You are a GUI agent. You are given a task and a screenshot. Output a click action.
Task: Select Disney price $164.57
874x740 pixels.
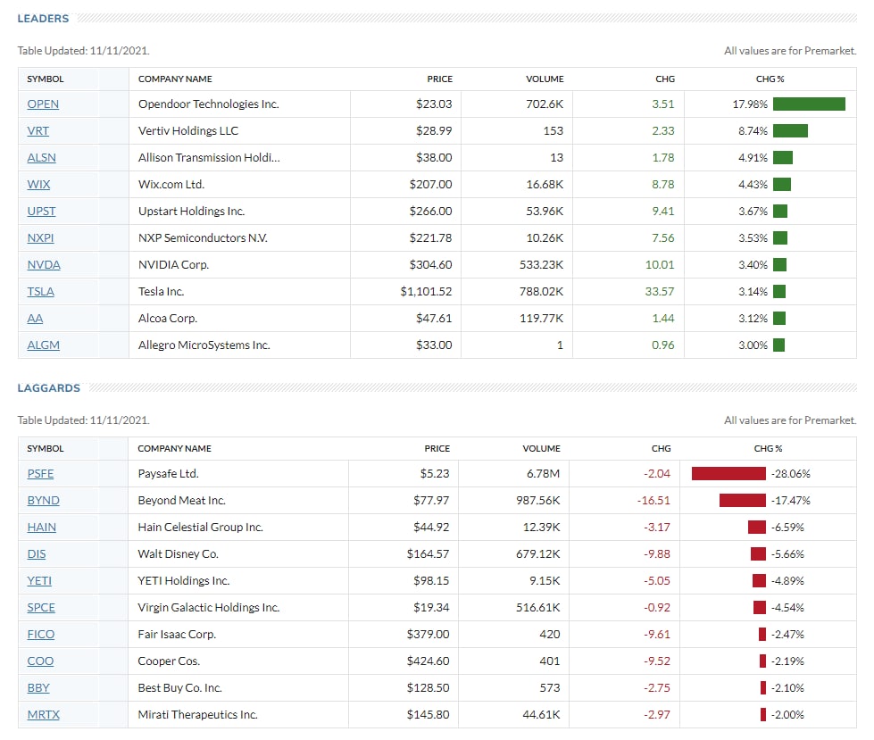(x=429, y=554)
